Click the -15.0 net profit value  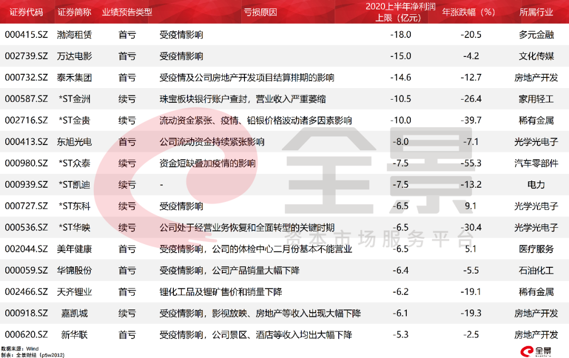(400, 56)
